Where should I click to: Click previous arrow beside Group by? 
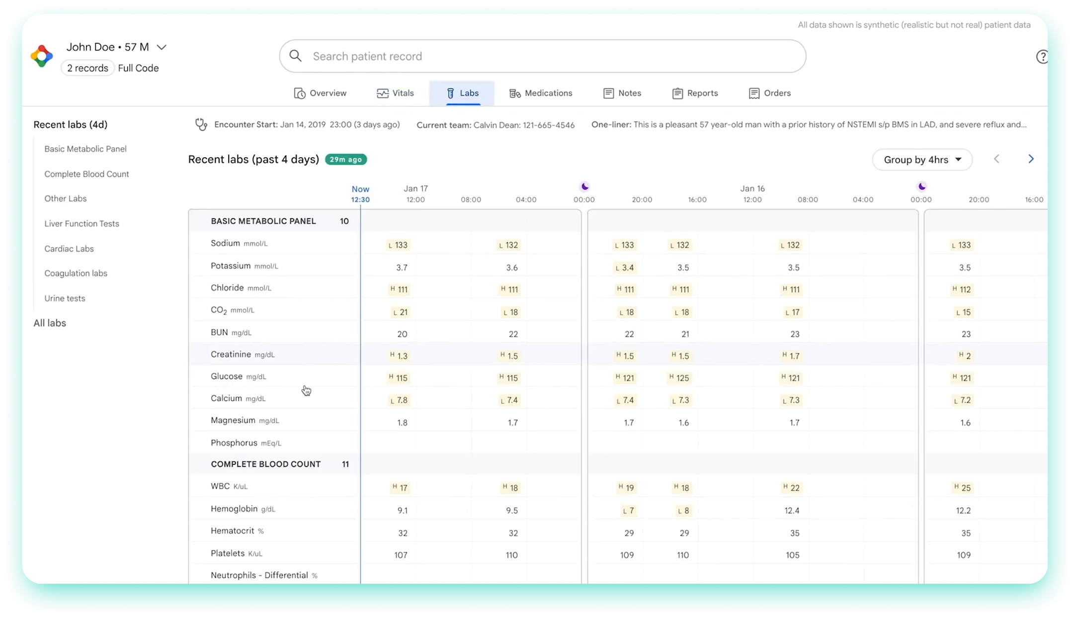point(996,159)
